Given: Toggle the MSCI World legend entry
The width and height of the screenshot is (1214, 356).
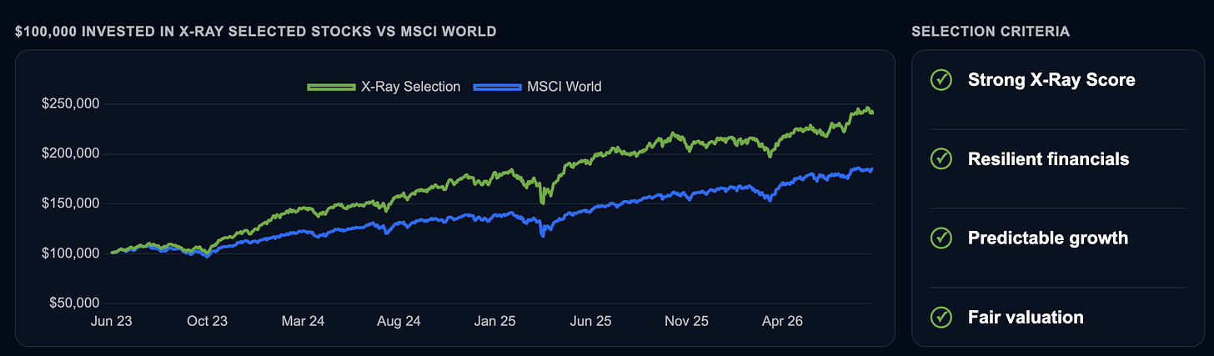Looking at the screenshot, I should [537, 87].
